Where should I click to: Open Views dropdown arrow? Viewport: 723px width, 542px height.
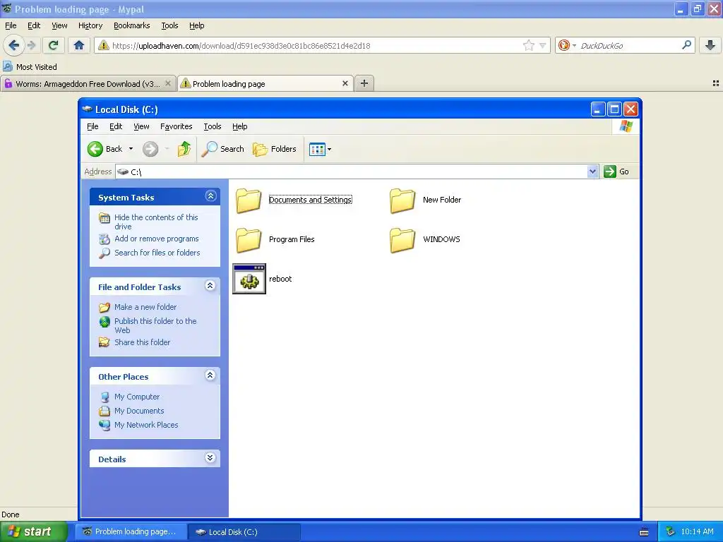(x=329, y=150)
